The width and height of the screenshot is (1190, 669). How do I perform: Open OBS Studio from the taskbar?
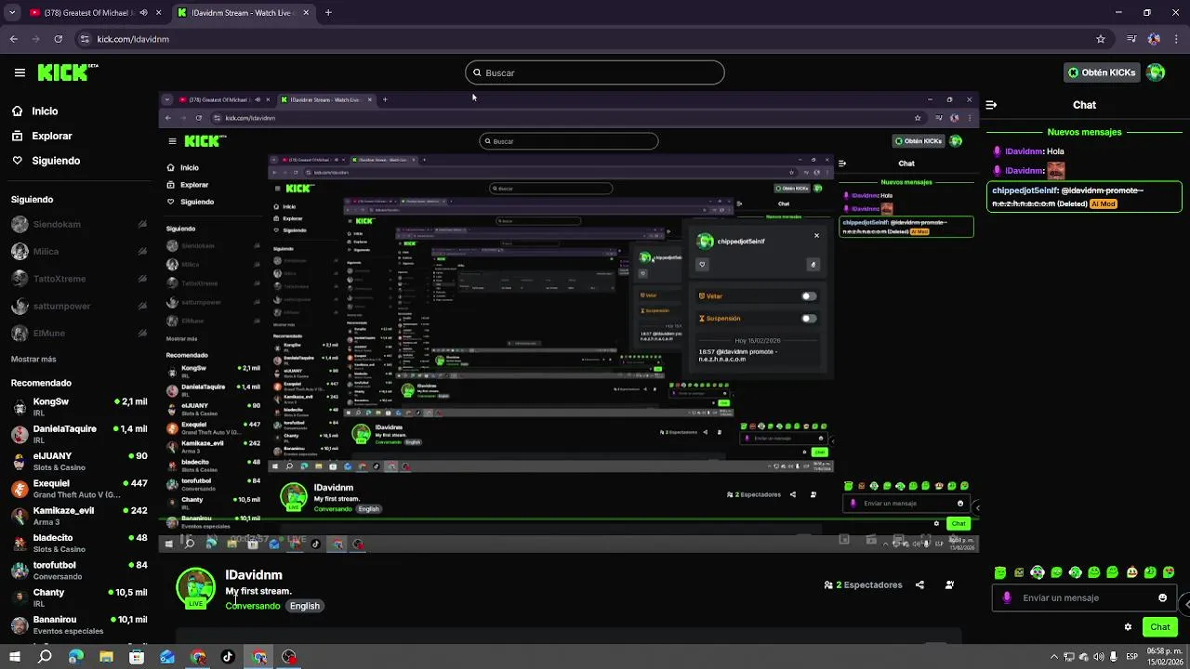tap(289, 657)
